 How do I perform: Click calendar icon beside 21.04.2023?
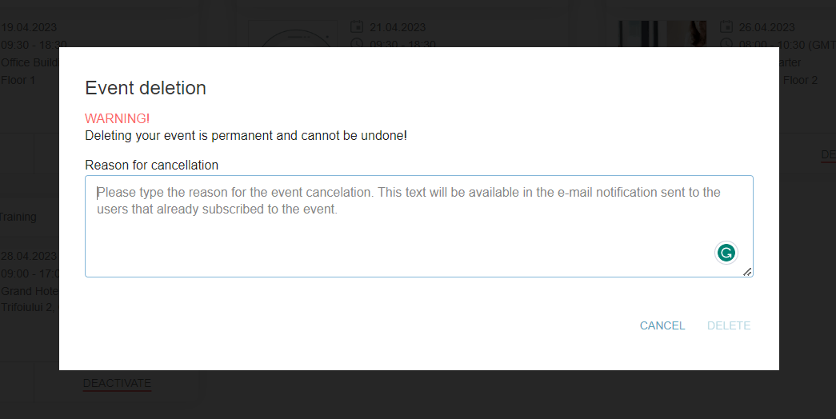pos(357,28)
